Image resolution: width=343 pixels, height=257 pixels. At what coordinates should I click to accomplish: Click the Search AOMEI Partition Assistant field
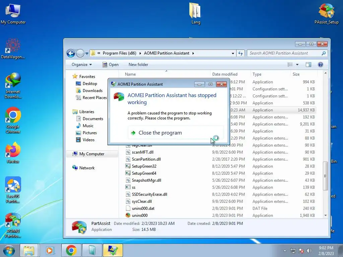click(287, 53)
